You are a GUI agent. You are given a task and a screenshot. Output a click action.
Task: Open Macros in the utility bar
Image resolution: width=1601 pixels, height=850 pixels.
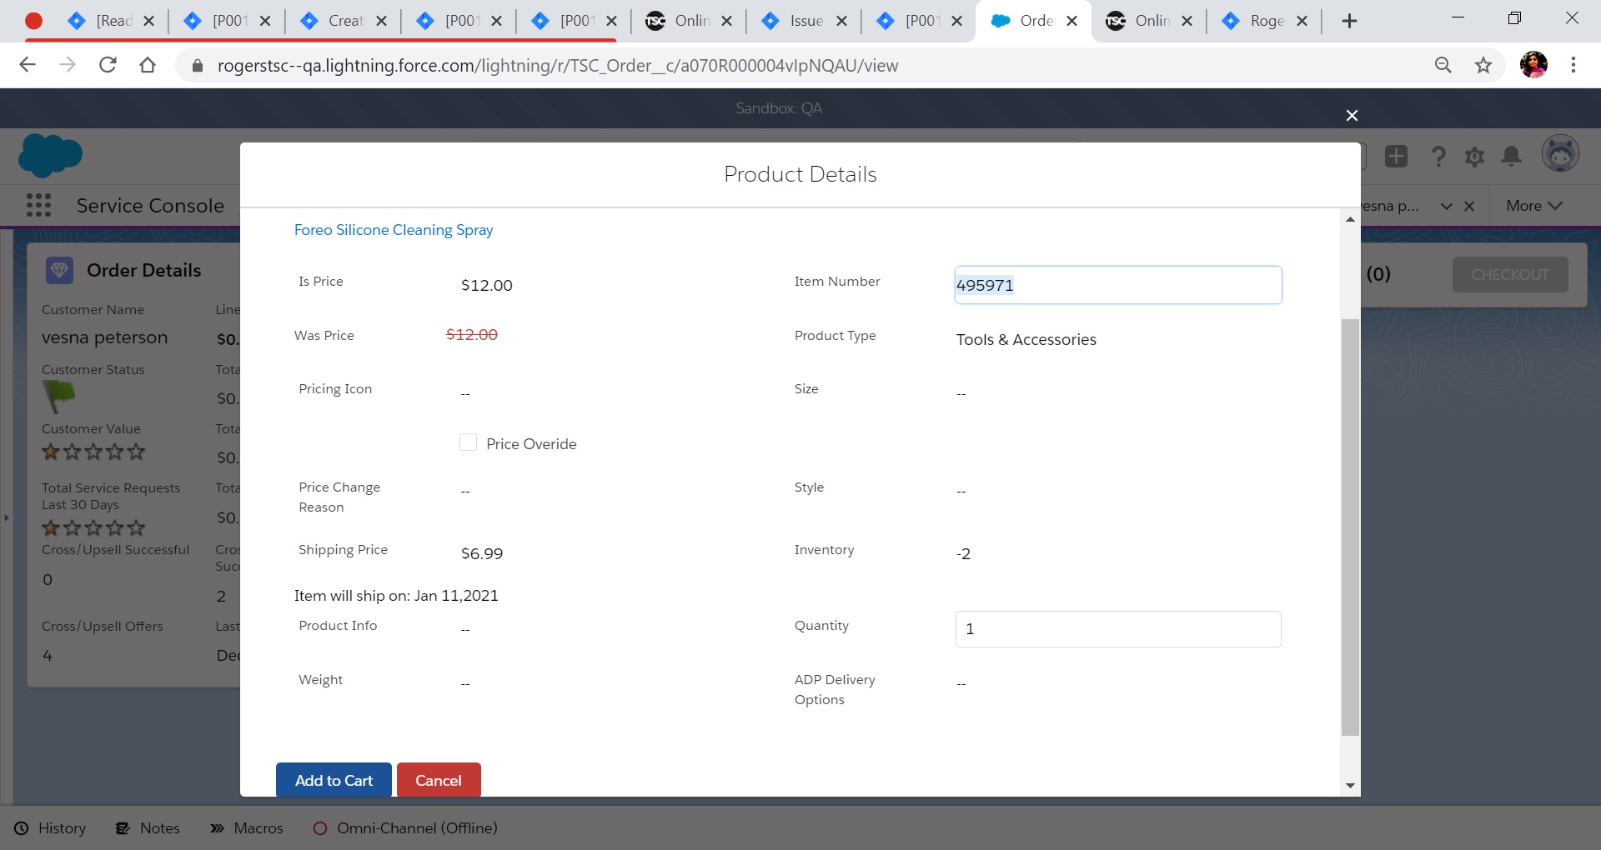pos(247,827)
